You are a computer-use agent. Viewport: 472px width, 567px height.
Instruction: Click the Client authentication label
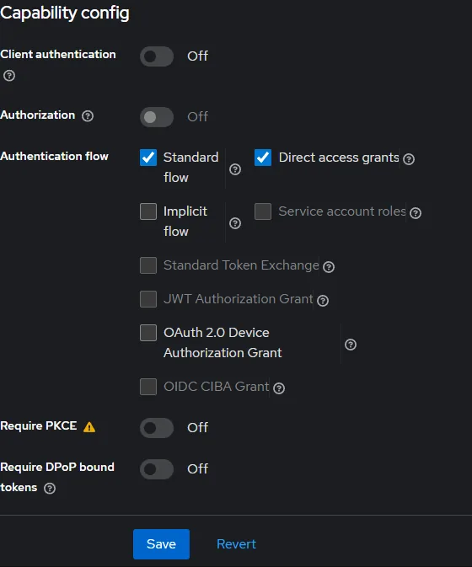pos(58,54)
